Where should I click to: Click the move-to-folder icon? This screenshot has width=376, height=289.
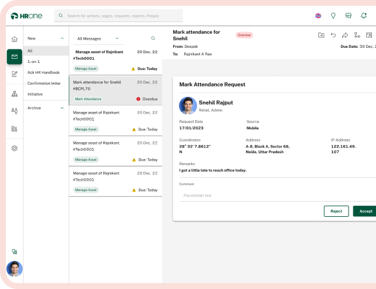[x=321, y=35]
